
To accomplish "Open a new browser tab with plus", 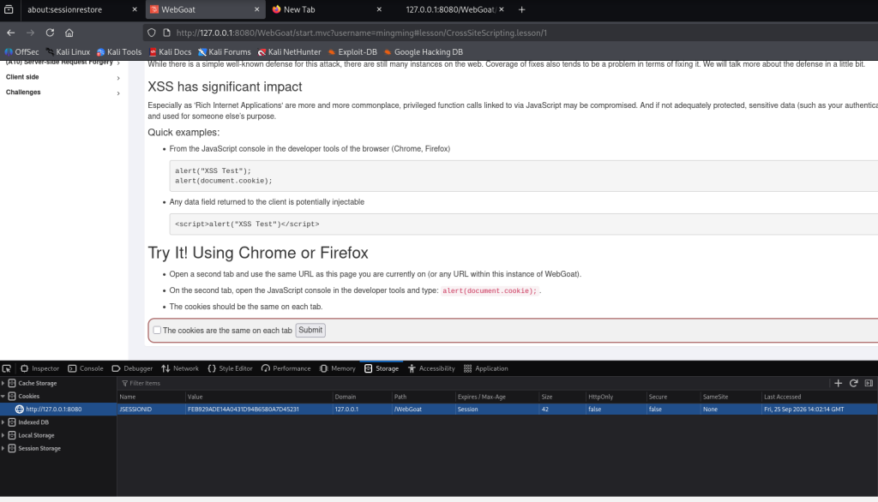I will click(x=522, y=9).
